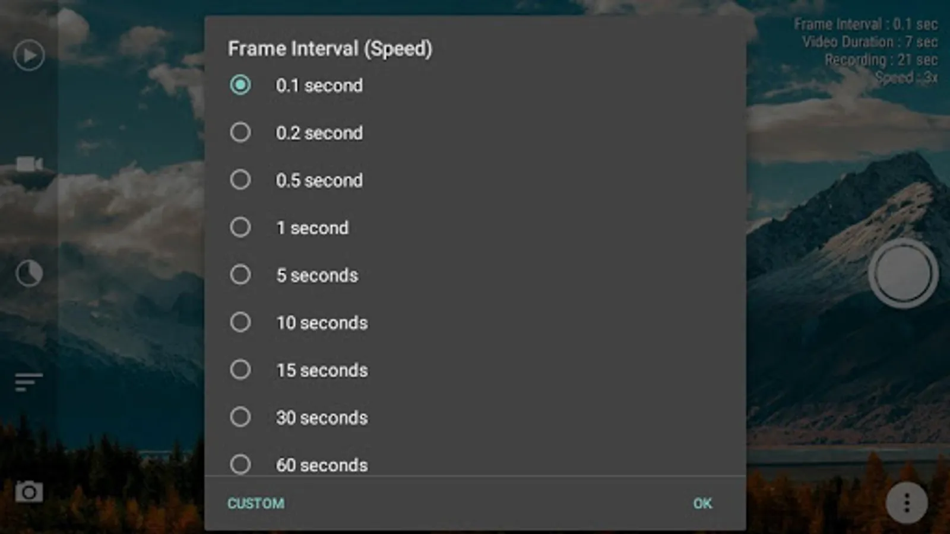Click the Frame Interval (Speed) dialog title
This screenshot has height=534, width=950.
pyautogui.click(x=330, y=49)
